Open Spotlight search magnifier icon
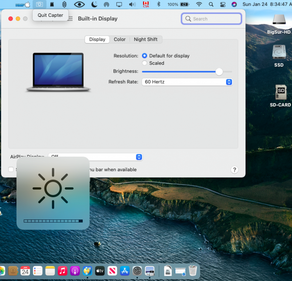292x281 pixels. click(211, 4)
